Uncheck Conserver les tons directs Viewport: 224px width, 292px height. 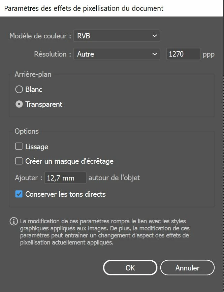tap(19, 194)
